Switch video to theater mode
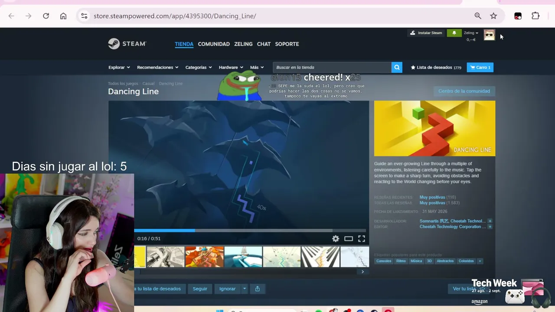Screen dimensions: 555x312 [x=349, y=239]
